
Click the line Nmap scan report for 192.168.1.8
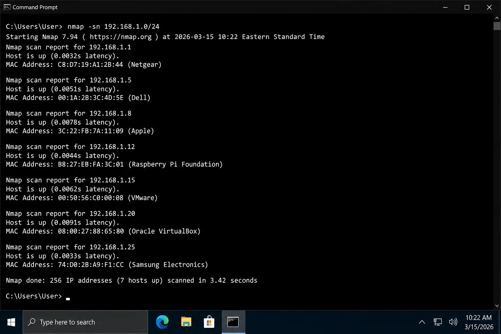pyautogui.click(x=68, y=114)
